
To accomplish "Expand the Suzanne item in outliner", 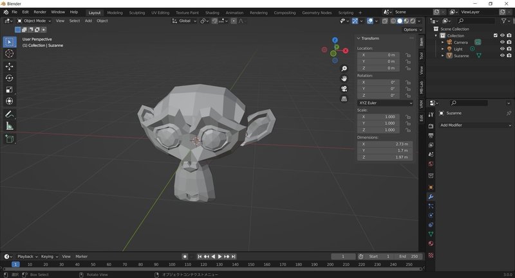I will pos(442,56).
